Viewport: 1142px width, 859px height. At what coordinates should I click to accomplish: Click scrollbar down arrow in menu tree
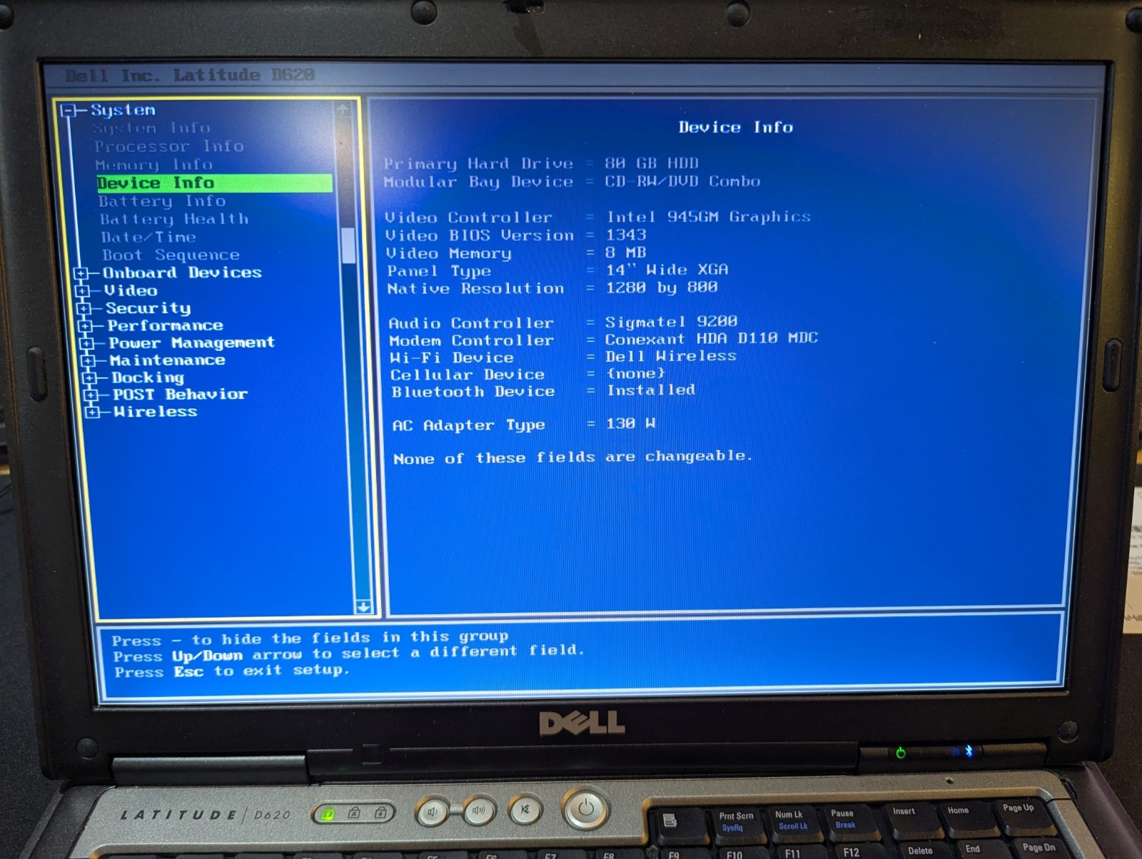click(x=363, y=606)
